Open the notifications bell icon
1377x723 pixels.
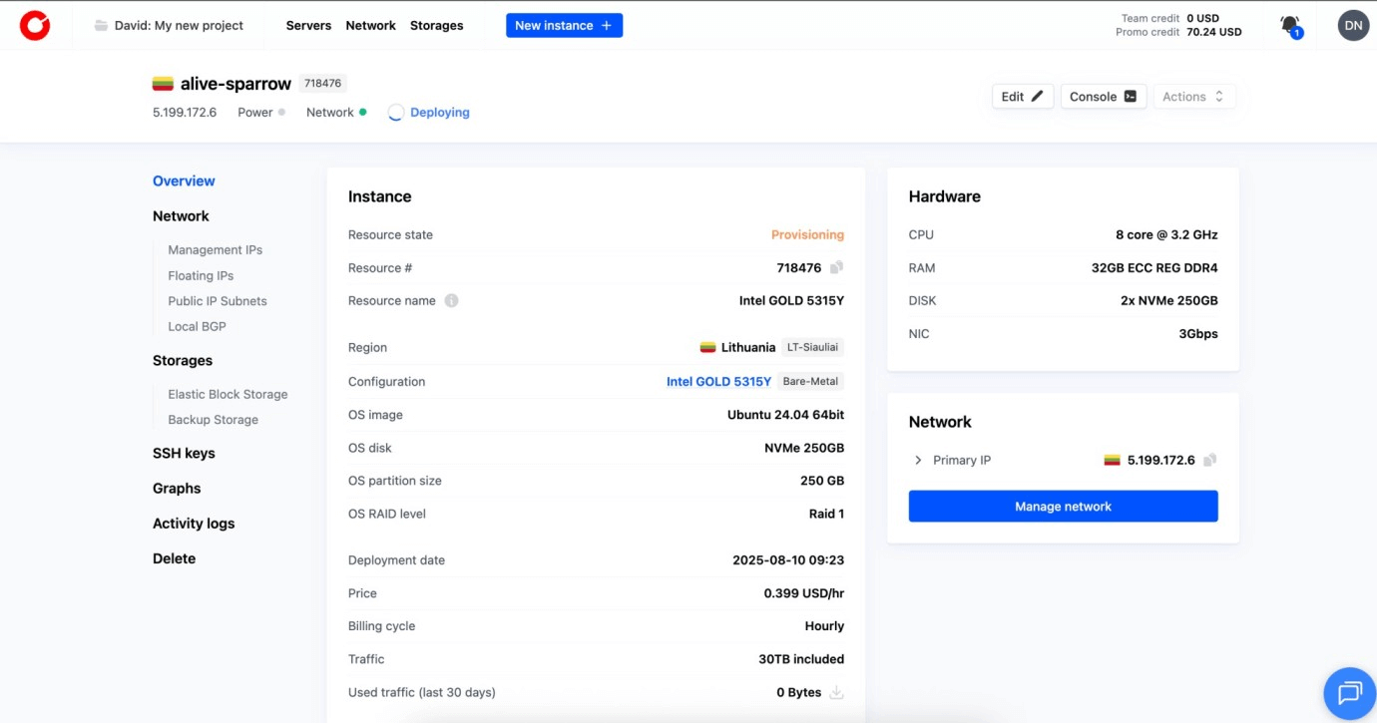tap(1290, 25)
